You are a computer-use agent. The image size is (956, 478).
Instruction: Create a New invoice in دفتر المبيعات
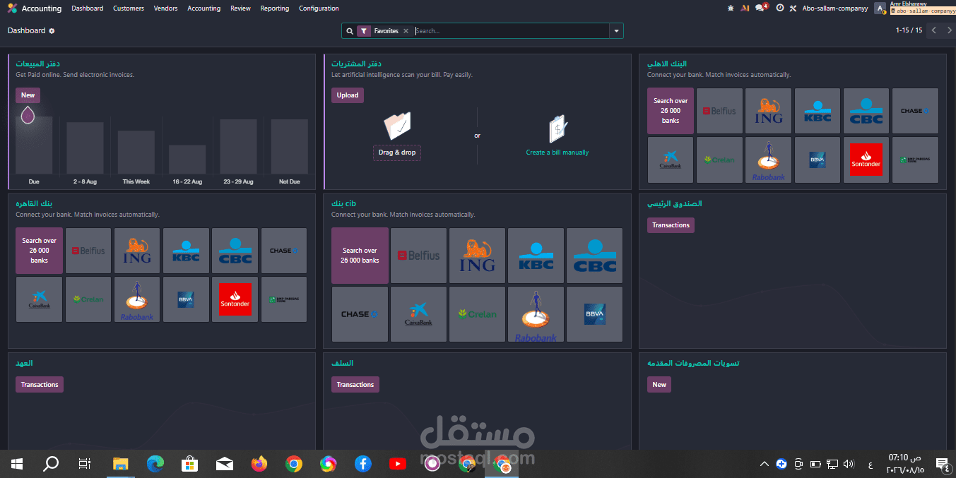coord(28,95)
